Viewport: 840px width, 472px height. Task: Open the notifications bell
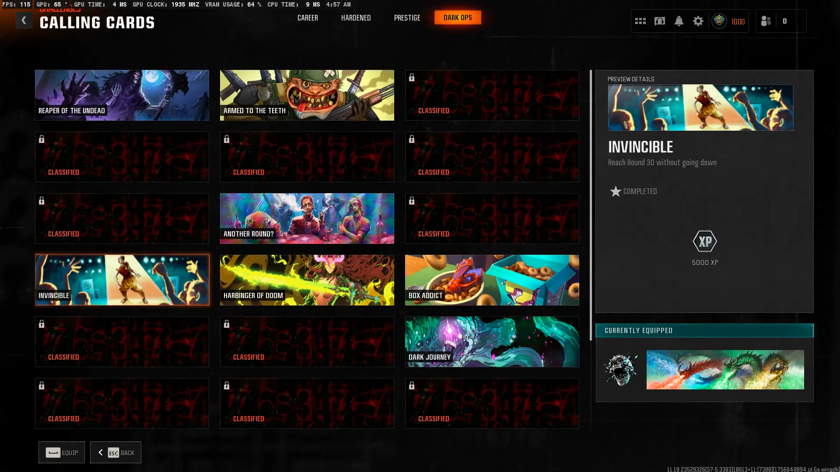679,21
